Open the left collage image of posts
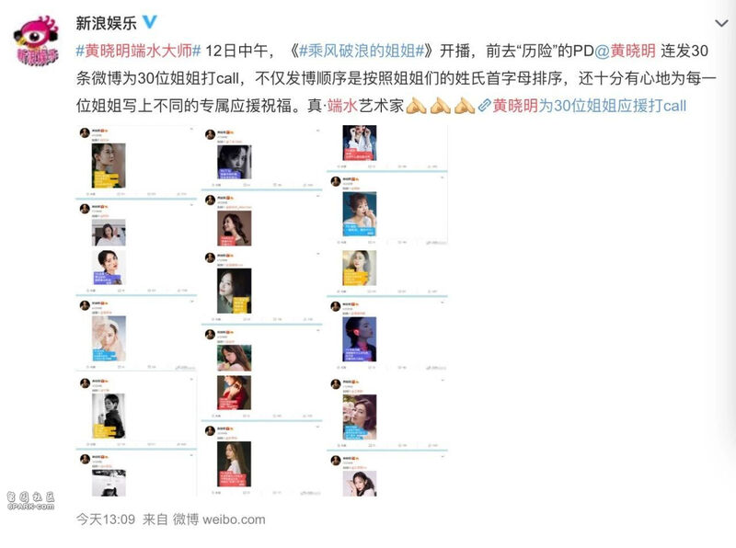This screenshot has width=736, height=548. point(136,311)
